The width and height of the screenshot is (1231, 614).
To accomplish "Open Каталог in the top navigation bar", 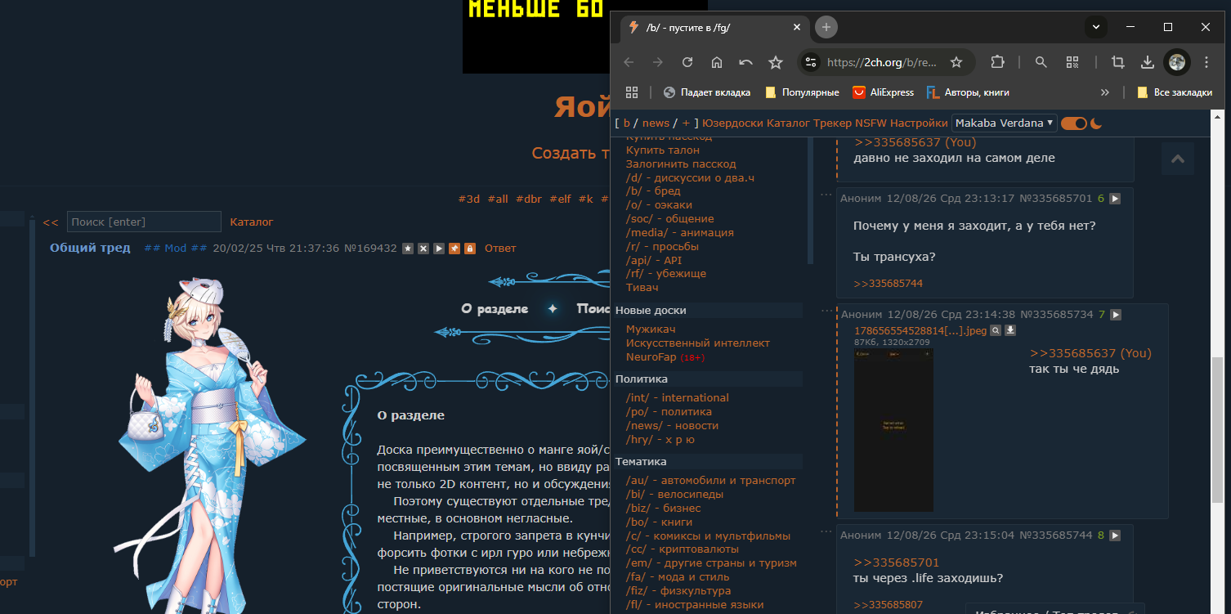I will pyautogui.click(x=788, y=123).
